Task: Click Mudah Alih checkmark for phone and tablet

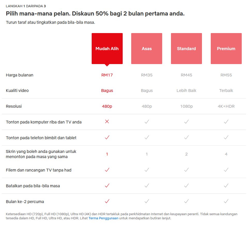Action: (107, 137)
